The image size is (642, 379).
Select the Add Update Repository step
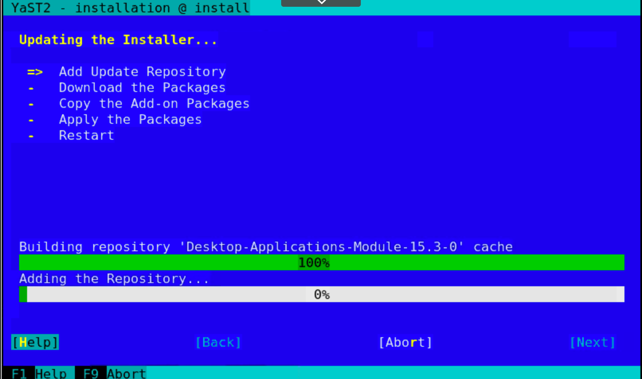[x=142, y=72]
